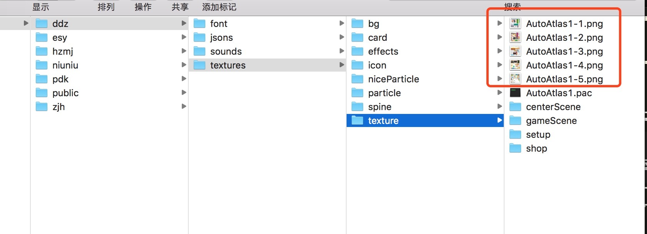Image resolution: width=647 pixels, height=234 pixels.
Task: Open the 显示 toolbar item
Action: coord(40,7)
